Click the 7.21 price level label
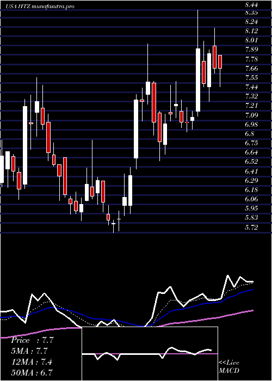The width and height of the screenshot is (272, 381). [252, 106]
